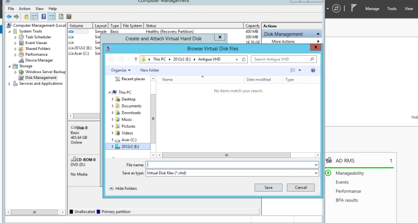
Task: Select Event Viewer in the console tree
Action: (36, 42)
